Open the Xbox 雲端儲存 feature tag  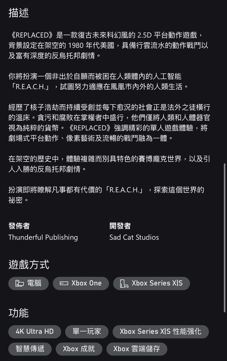137,349
